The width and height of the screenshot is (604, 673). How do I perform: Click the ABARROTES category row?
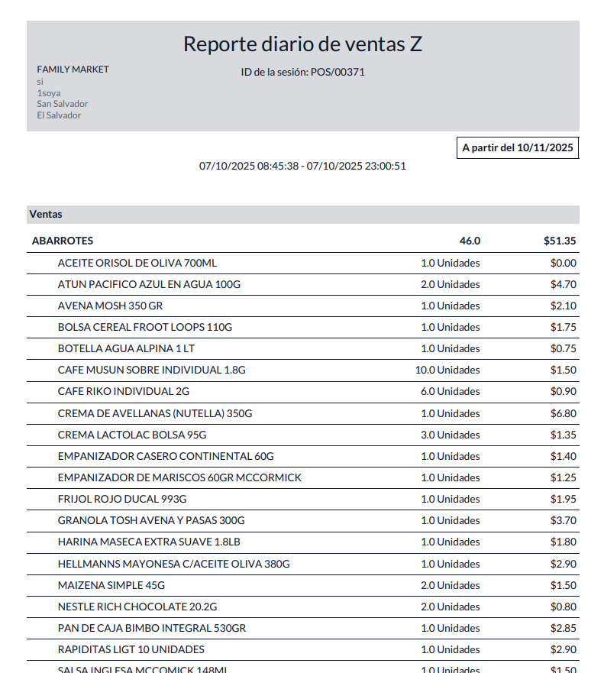[63, 241]
